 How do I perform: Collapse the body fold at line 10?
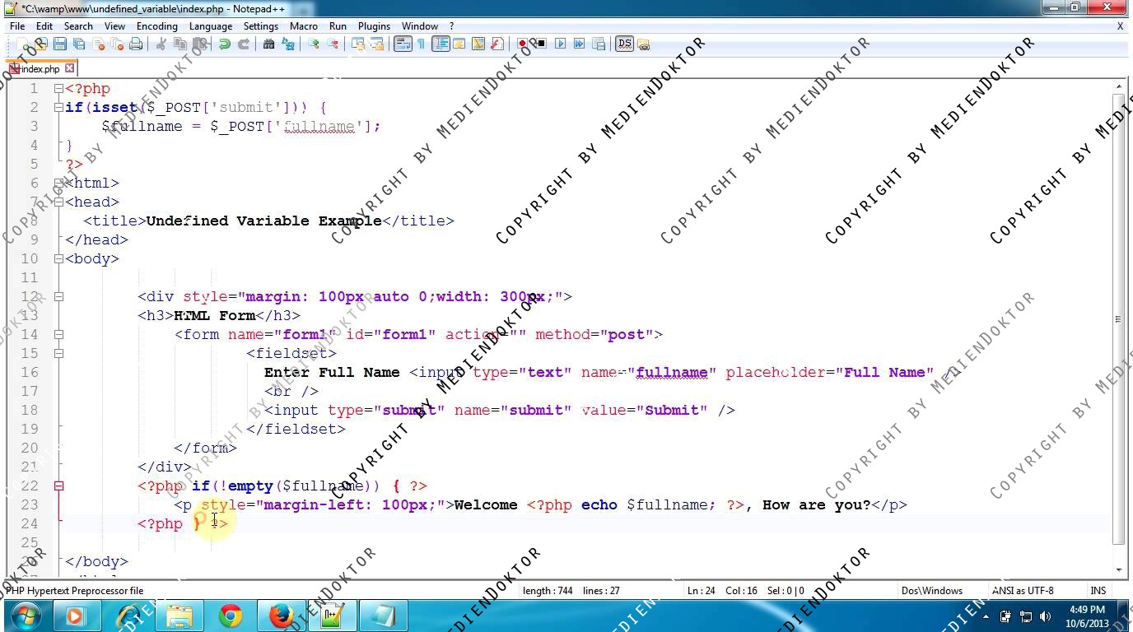[x=58, y=258]
